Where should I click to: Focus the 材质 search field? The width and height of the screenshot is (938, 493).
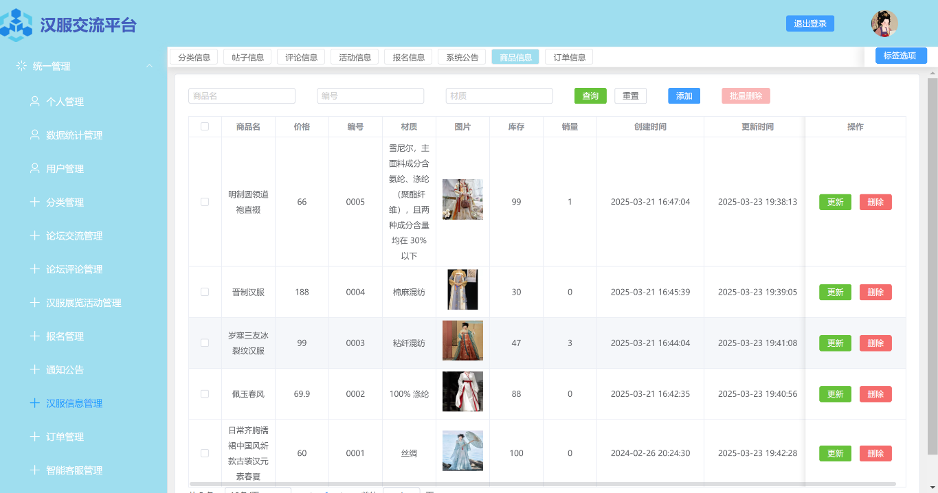point(499,96)
